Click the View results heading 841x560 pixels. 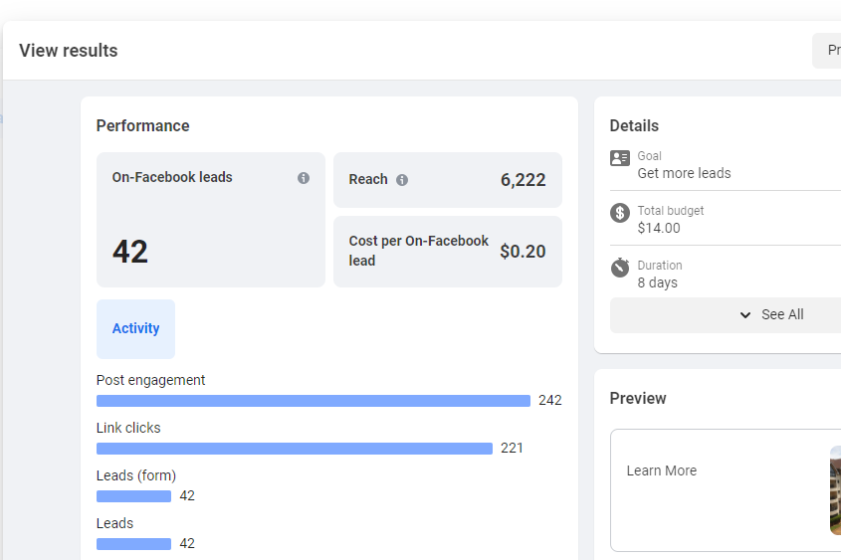[69, 51]
